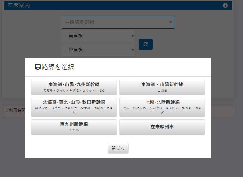Choose 上越·北陸新幹線 route
The image size is (243, 177).
(162, 107)
